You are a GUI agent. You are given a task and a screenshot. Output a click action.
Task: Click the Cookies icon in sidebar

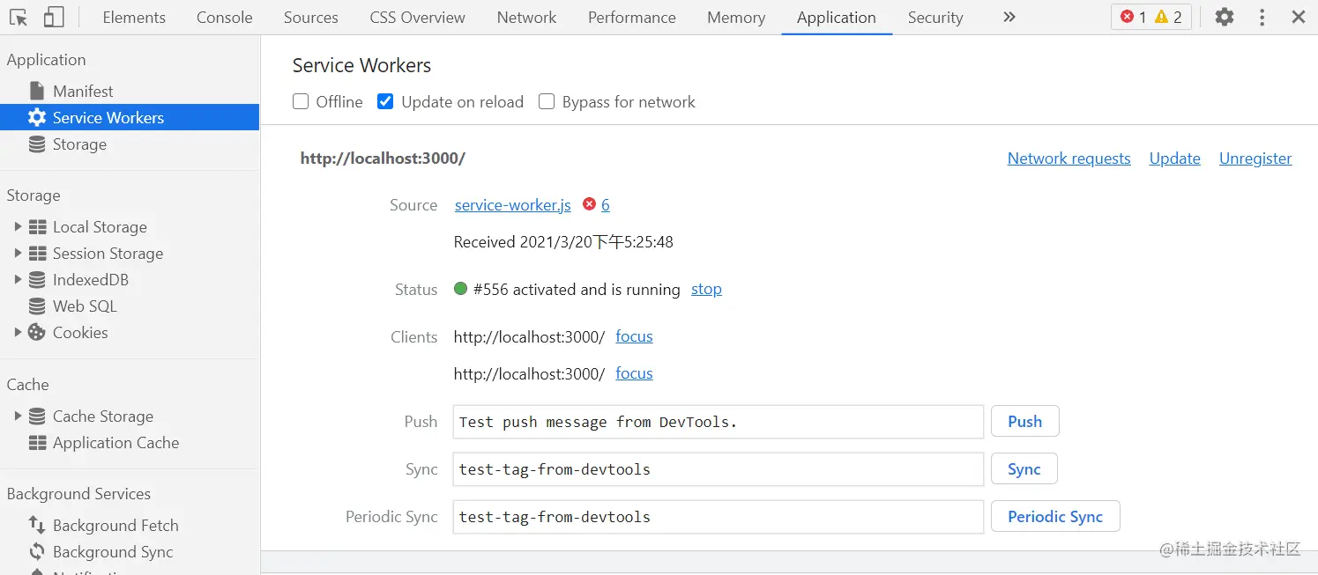click(37, 332)
